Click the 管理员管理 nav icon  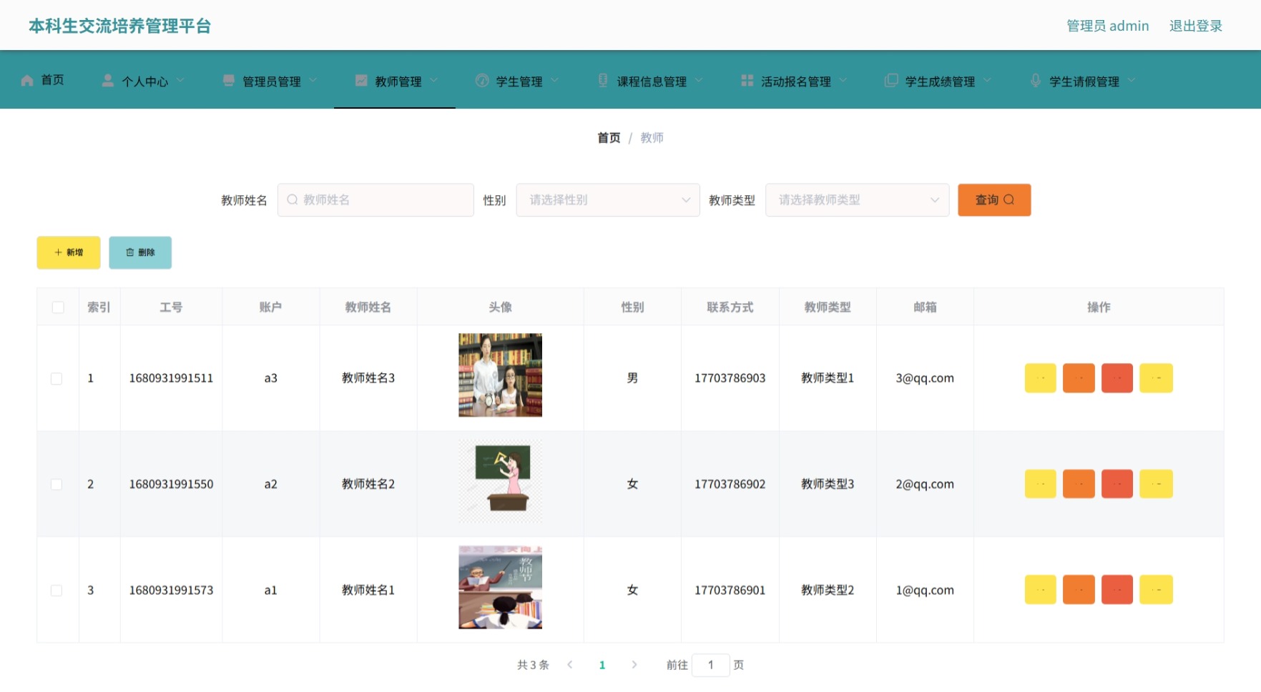228,80
